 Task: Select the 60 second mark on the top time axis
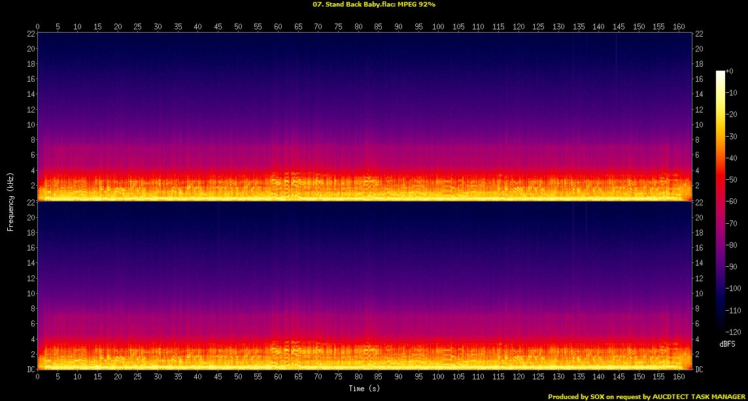tap(279, 26)
